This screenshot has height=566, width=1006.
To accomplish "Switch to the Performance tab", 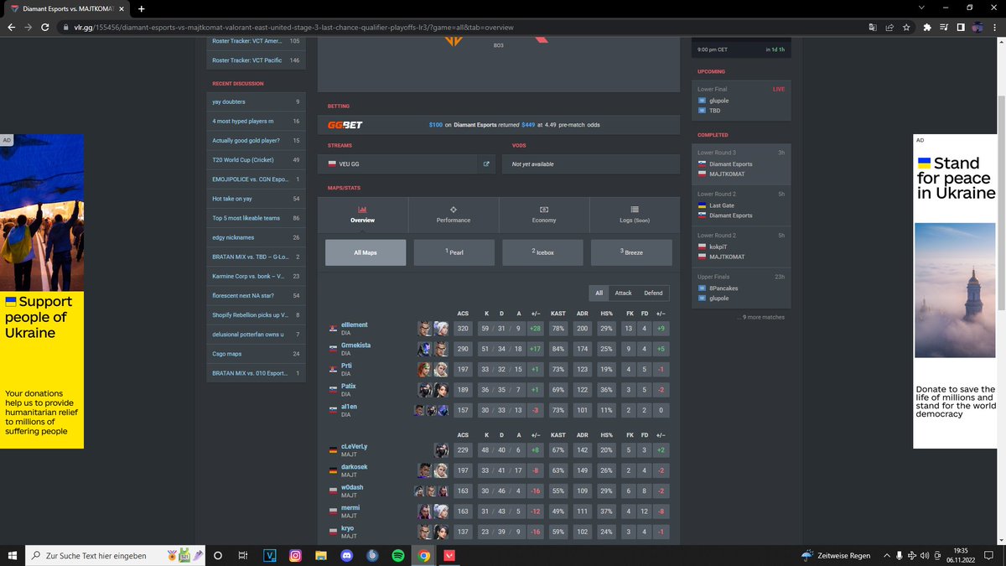I will coord(453,215).
